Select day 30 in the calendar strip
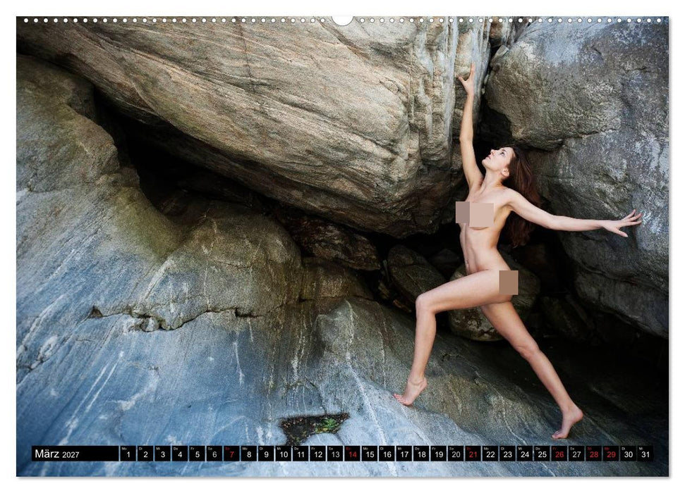 628,454
